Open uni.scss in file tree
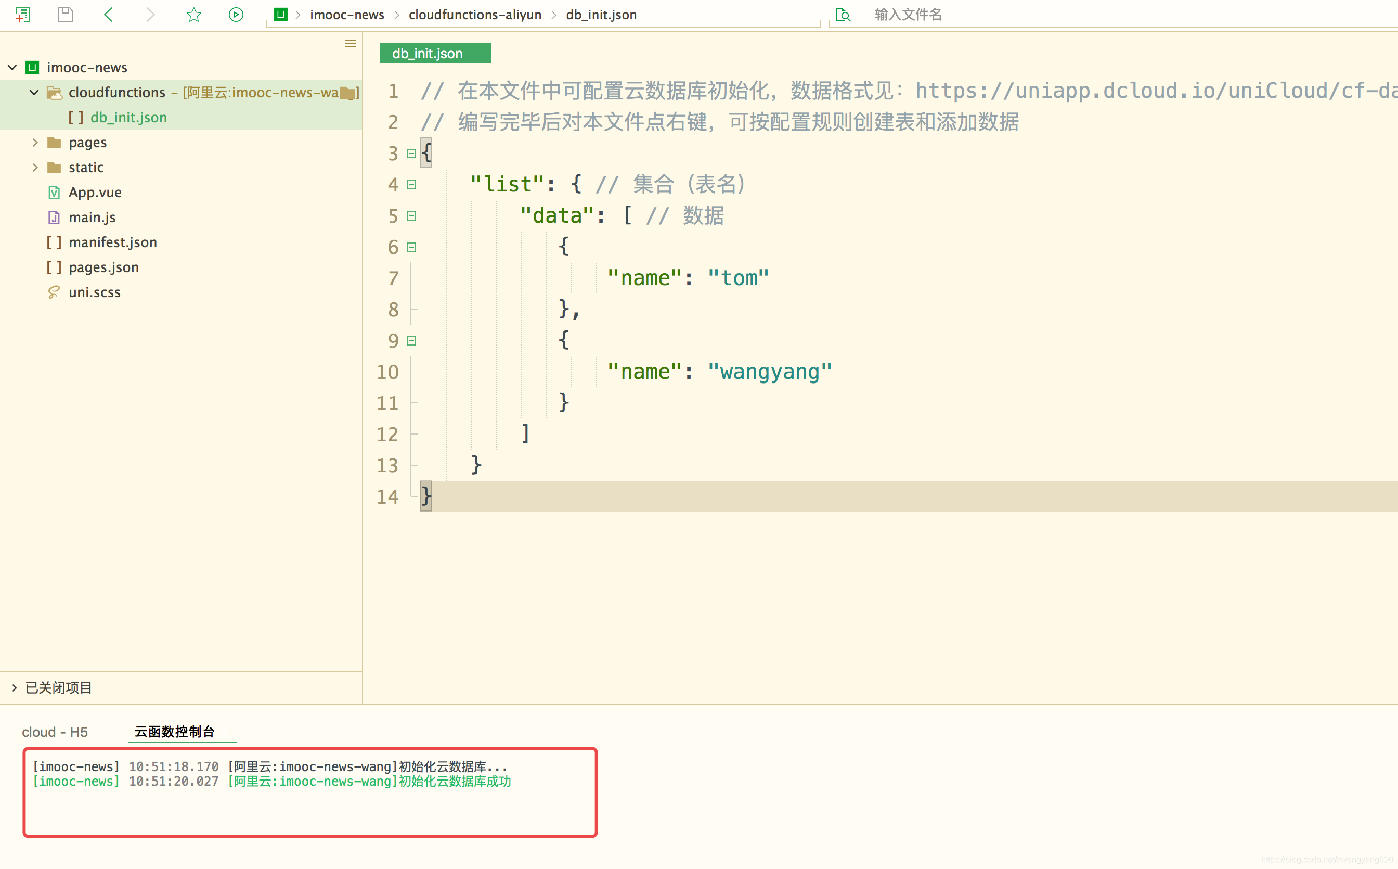 (94, 292)
